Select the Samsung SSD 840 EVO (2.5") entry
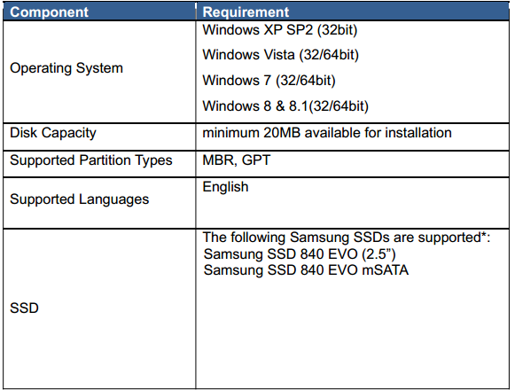 pyautogui.click(x=300, y=254)
